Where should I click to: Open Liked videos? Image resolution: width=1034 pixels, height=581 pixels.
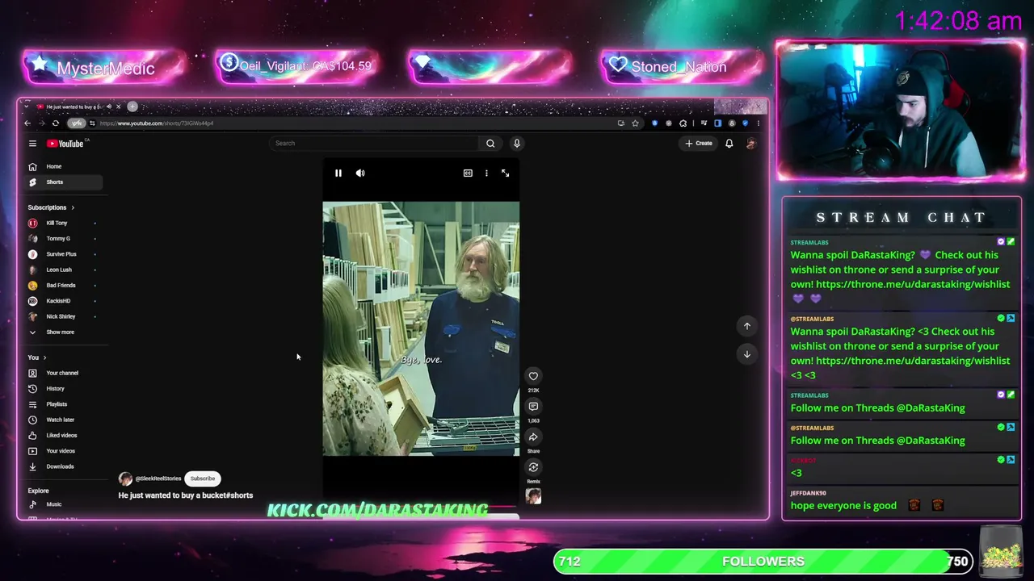tap(63, 436)
